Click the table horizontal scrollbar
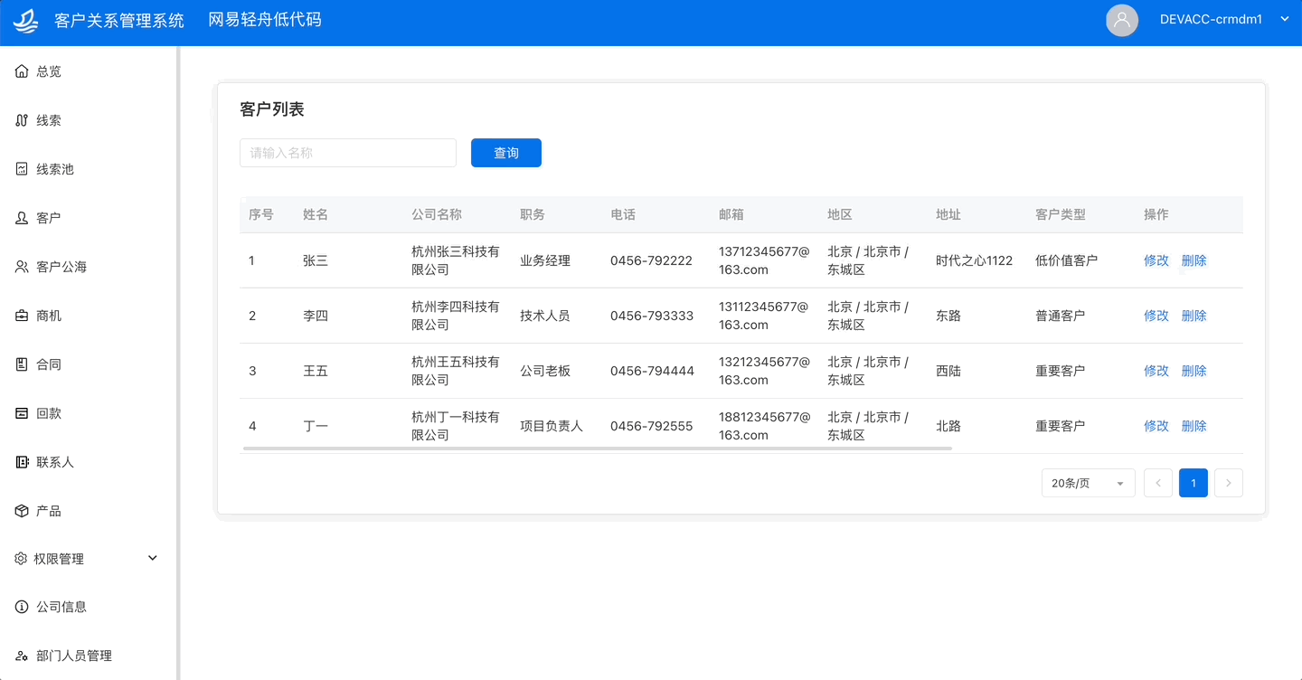Viewport: 1302px width, 680px height. (x=598, y=448)
